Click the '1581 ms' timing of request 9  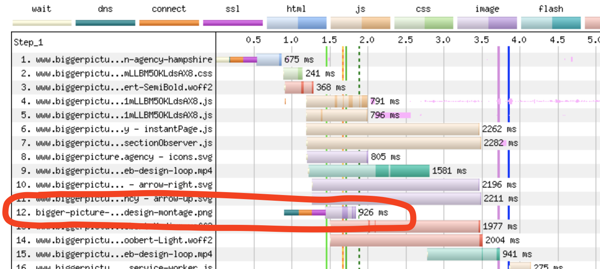click(x=450, y=171)
